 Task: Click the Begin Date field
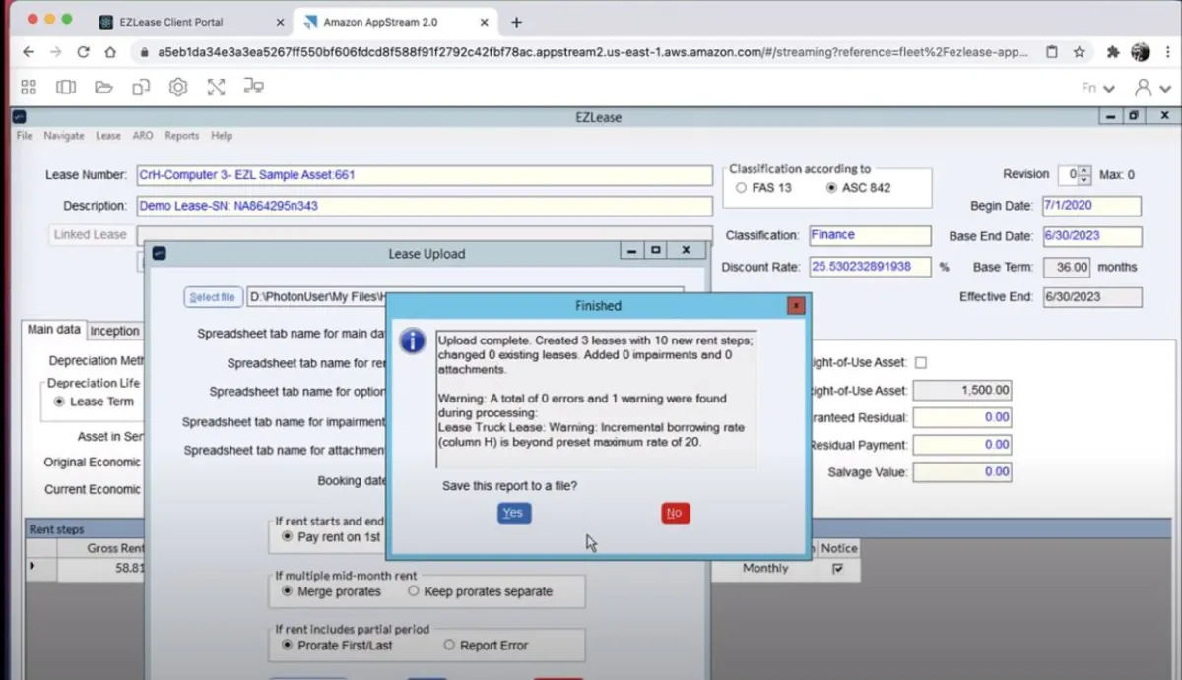[1090, 206]
